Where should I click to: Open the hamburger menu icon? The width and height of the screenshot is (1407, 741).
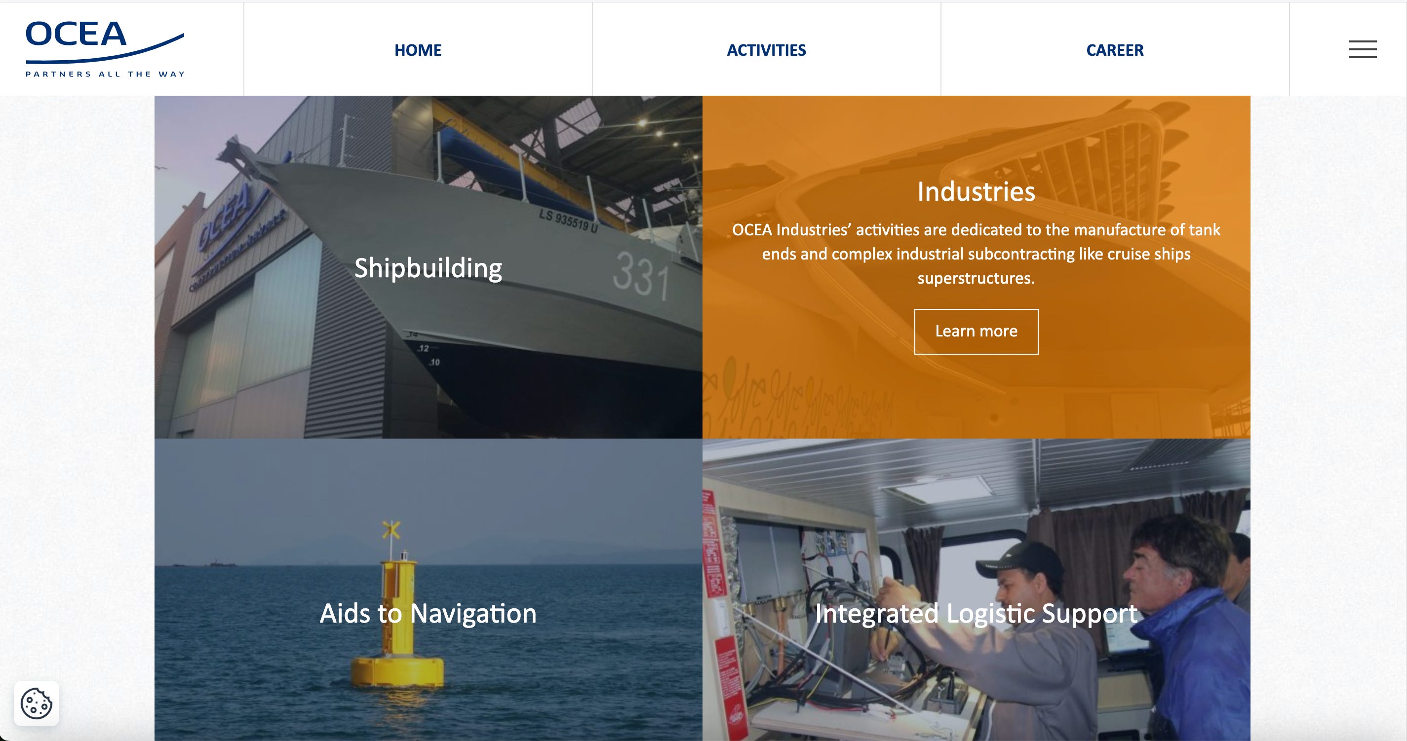coord(1362,49)
